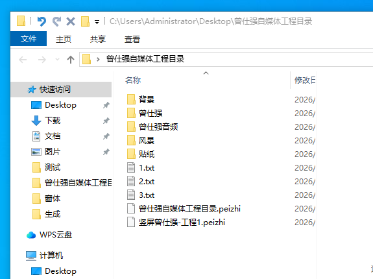Select the 曾仕强 folder
The width and height of the screenshot is (373, 279).
150,113
